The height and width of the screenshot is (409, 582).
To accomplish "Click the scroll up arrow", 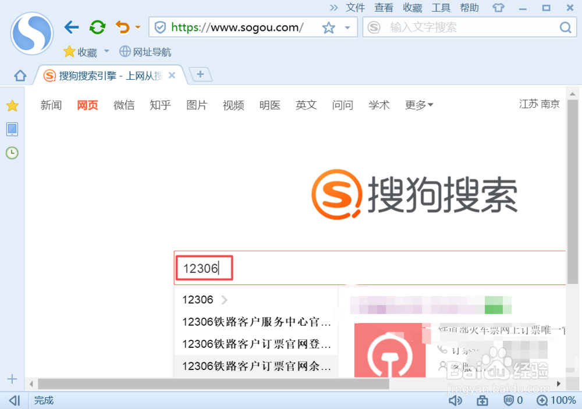I will coord(572,94).
